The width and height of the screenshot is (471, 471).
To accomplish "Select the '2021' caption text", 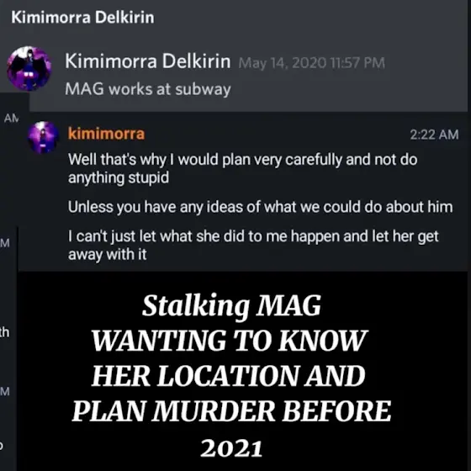I will 231,448.
